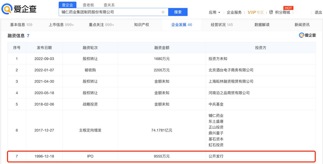Open the VIP专区 link

(x=256, y=12)
